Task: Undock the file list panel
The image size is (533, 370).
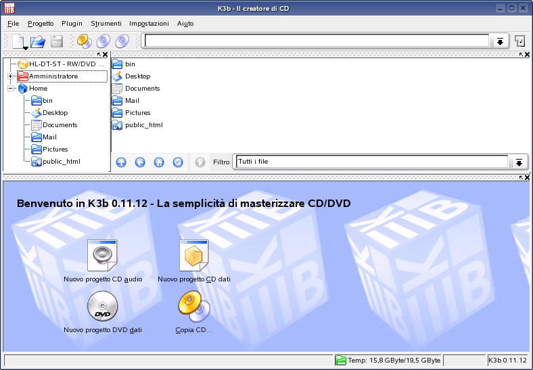Action: [x=521, y=54]
